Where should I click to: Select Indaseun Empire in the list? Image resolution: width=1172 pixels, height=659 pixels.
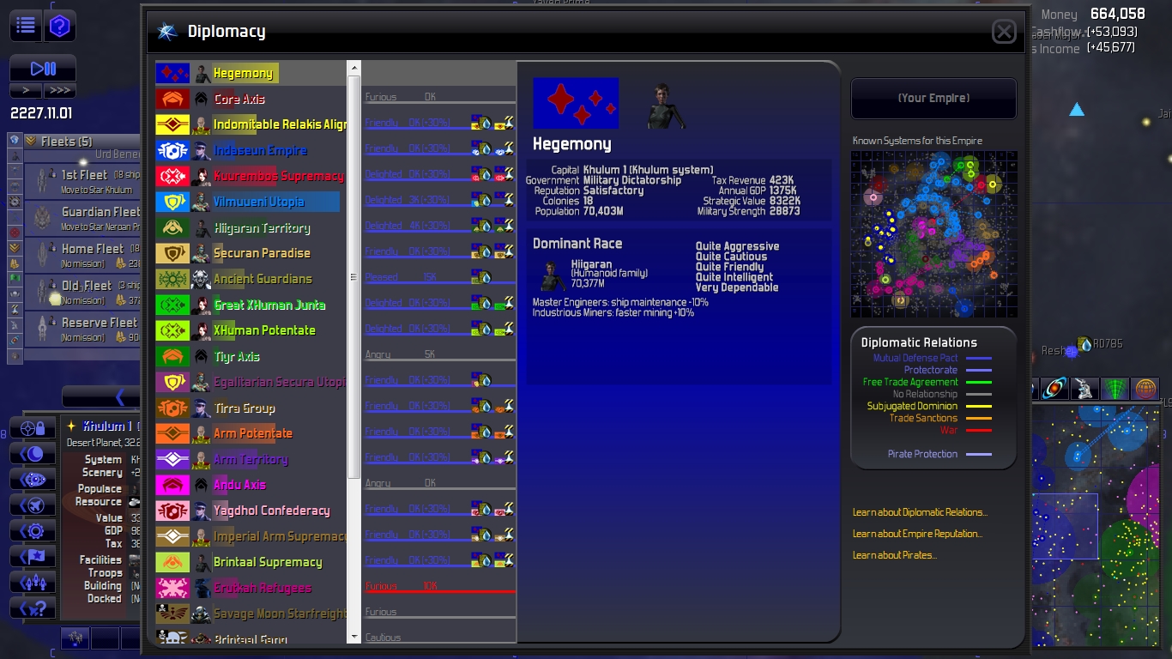260,151
